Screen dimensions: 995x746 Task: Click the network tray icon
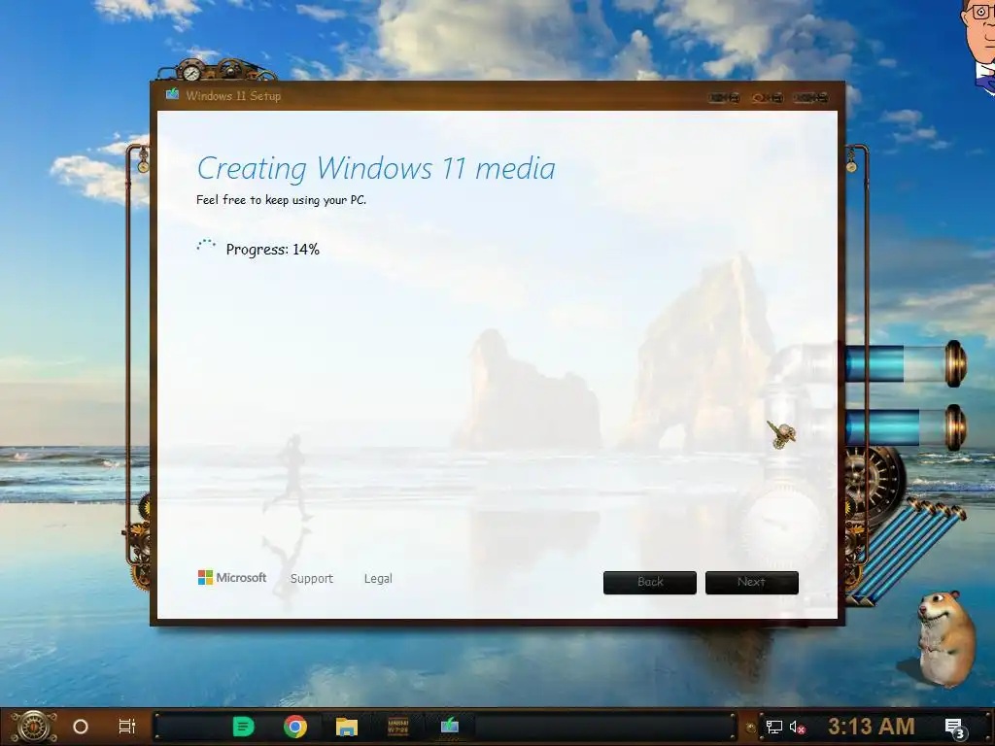click(x=773, y=727)
